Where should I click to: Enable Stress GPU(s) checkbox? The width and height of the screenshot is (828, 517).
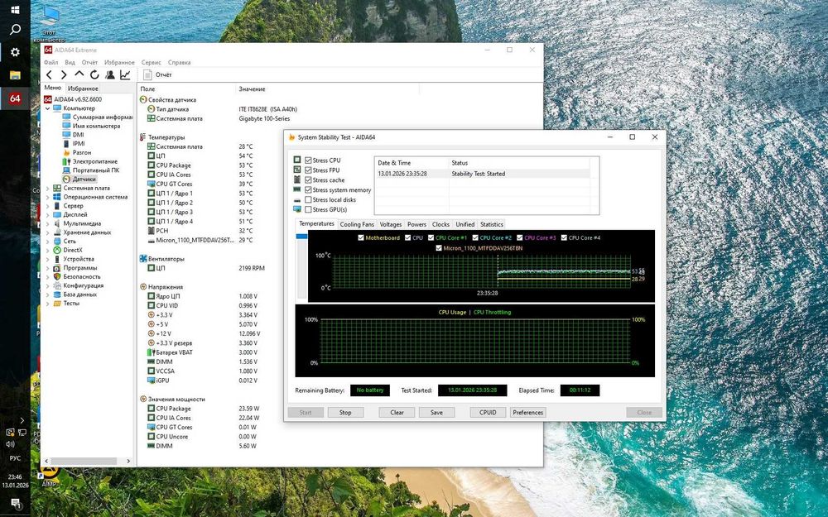[x=308, y=209]
